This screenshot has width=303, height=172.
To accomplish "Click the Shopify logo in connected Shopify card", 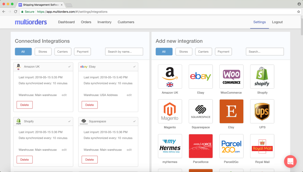I will pyautogui.click(x=19, y=122).
